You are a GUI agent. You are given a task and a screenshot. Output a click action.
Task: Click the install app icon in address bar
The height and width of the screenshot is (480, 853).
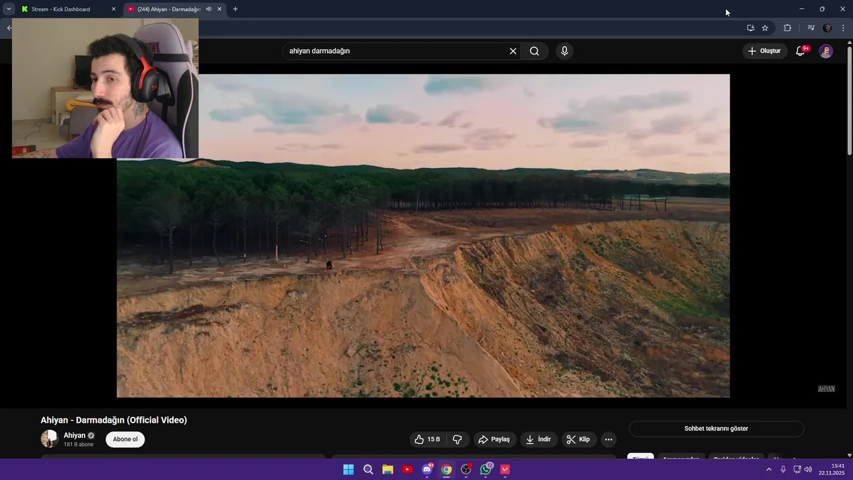pyautogui.click(x=750, y=28)
